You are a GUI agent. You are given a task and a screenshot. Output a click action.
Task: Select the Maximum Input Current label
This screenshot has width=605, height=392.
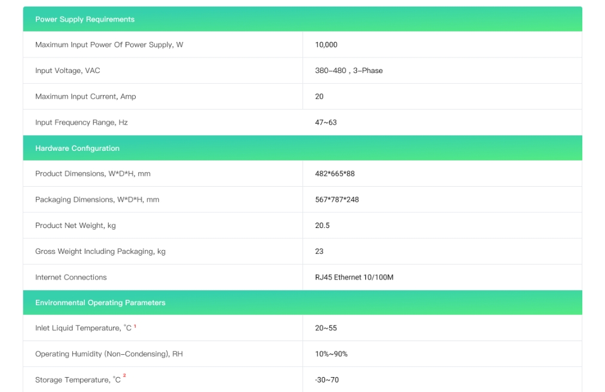pos(85,96)
